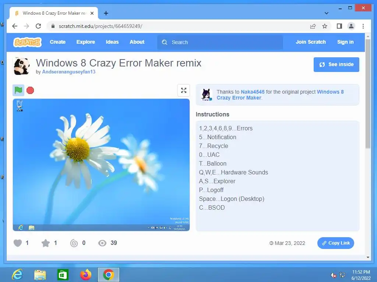Click the Chrome icon in the taskbar
Image resolution: width=377 pixels, height=282 pixels.
coord(109,275)
